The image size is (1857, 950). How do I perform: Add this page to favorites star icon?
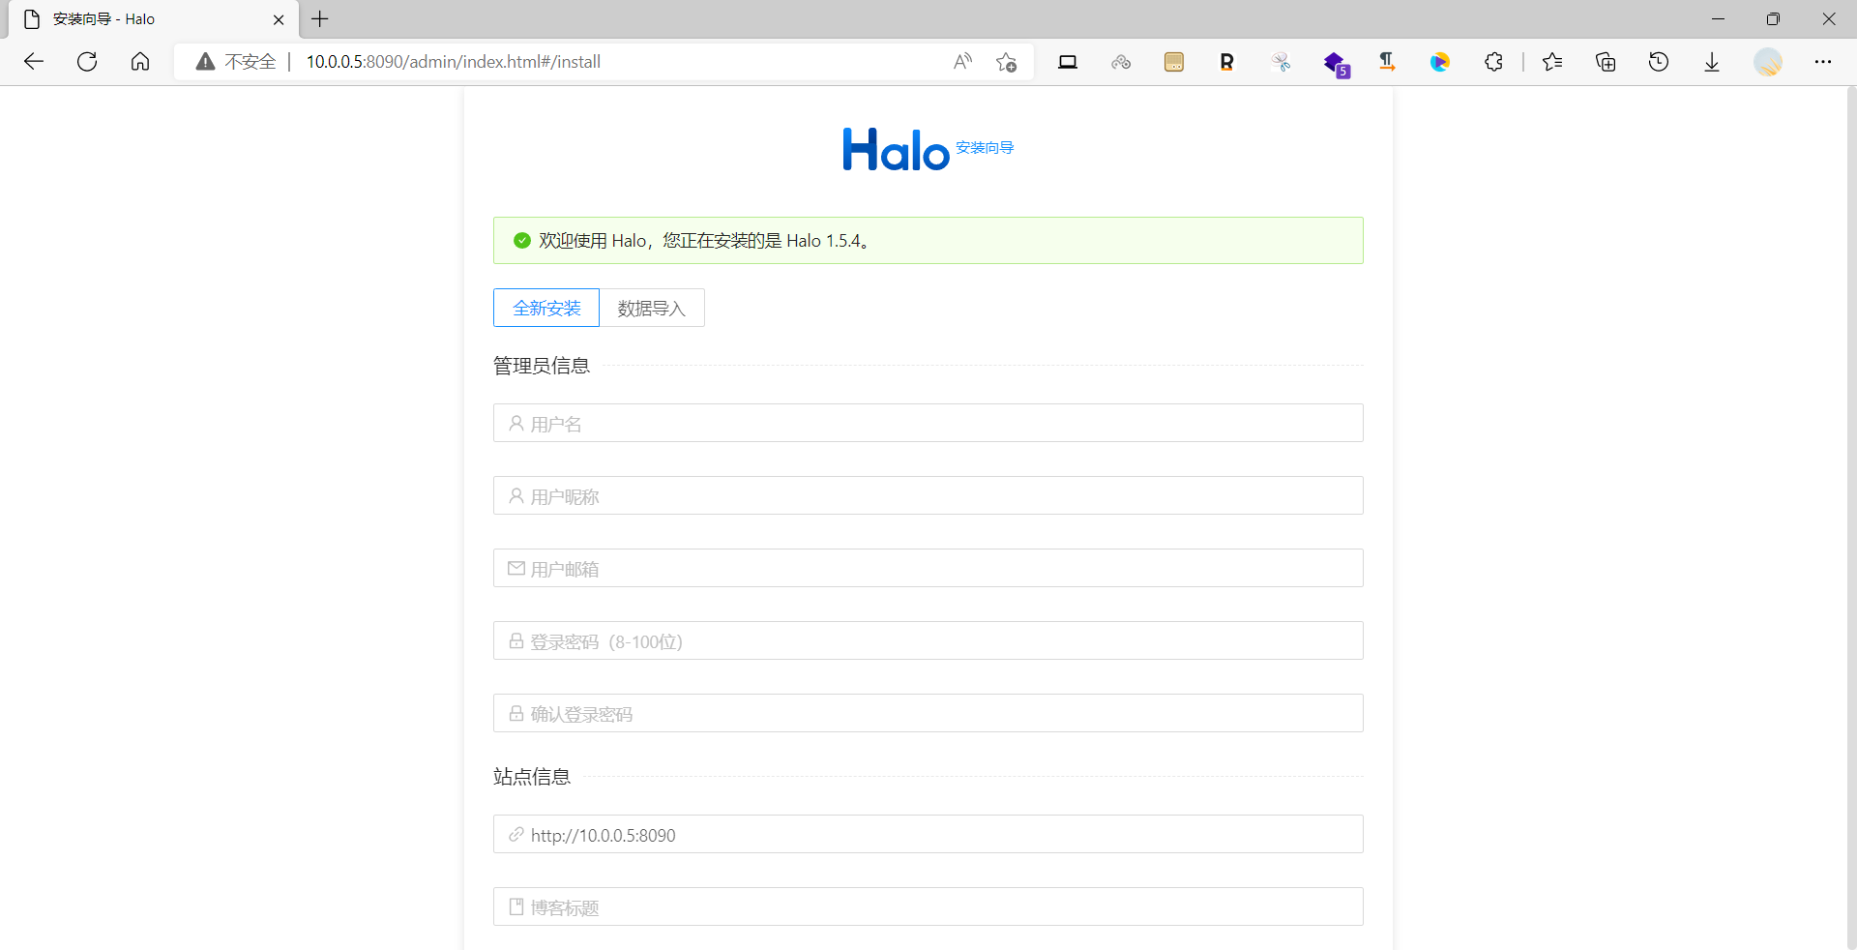pyautogui.click(x=1006, y=62)
